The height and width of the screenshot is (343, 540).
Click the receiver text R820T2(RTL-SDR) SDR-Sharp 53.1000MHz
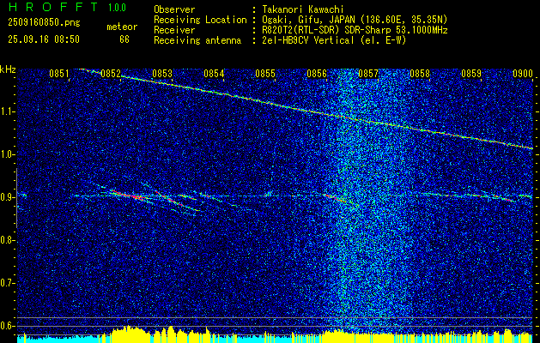pos(355,30)
